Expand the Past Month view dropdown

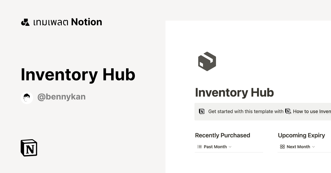pyautogui.click(x=230, y=147)
